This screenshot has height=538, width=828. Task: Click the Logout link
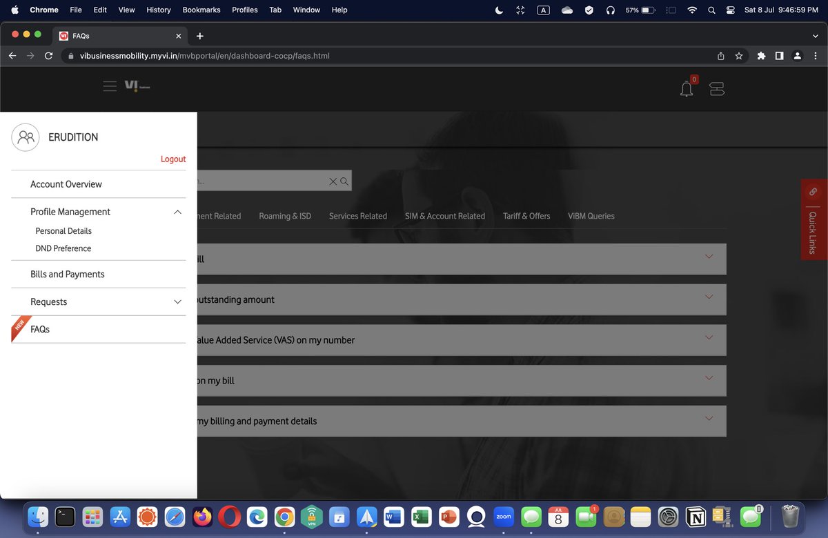(173, 159)
